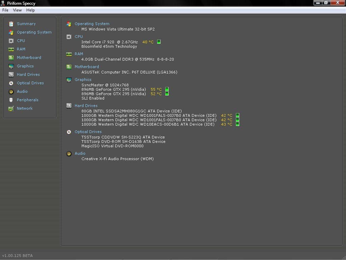Click 'Bloomfield 45nm Technology' text

[109, 46]
